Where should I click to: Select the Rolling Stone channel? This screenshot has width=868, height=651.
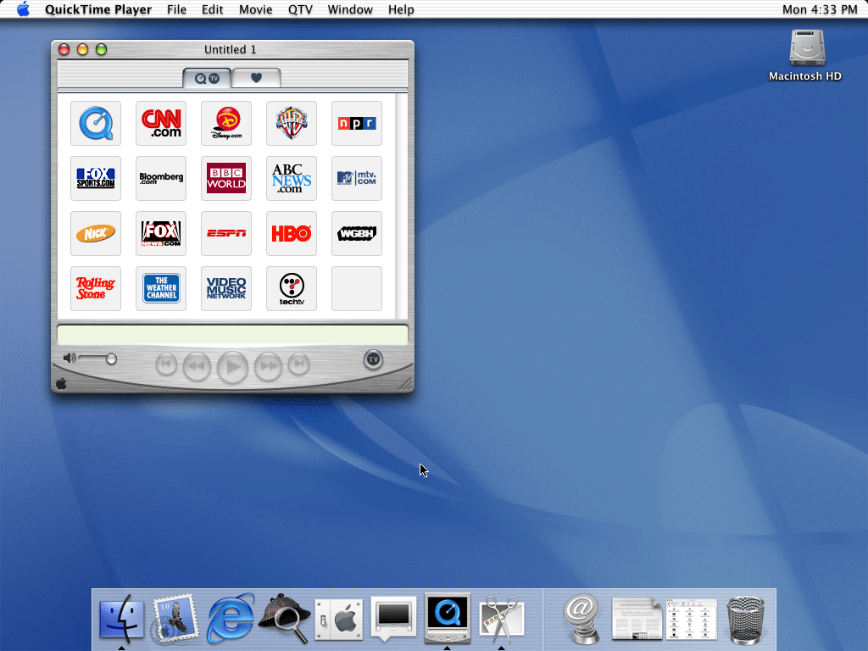click(x=96, y=289)
